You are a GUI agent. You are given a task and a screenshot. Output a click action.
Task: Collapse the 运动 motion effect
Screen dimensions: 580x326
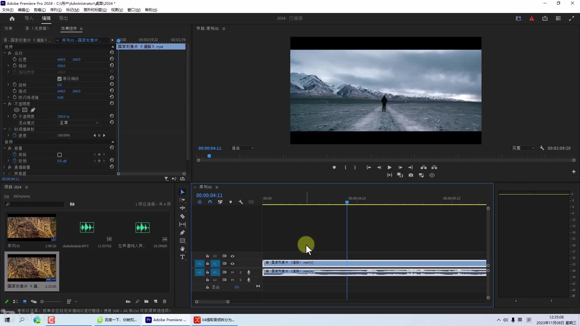tap(5, 53)
